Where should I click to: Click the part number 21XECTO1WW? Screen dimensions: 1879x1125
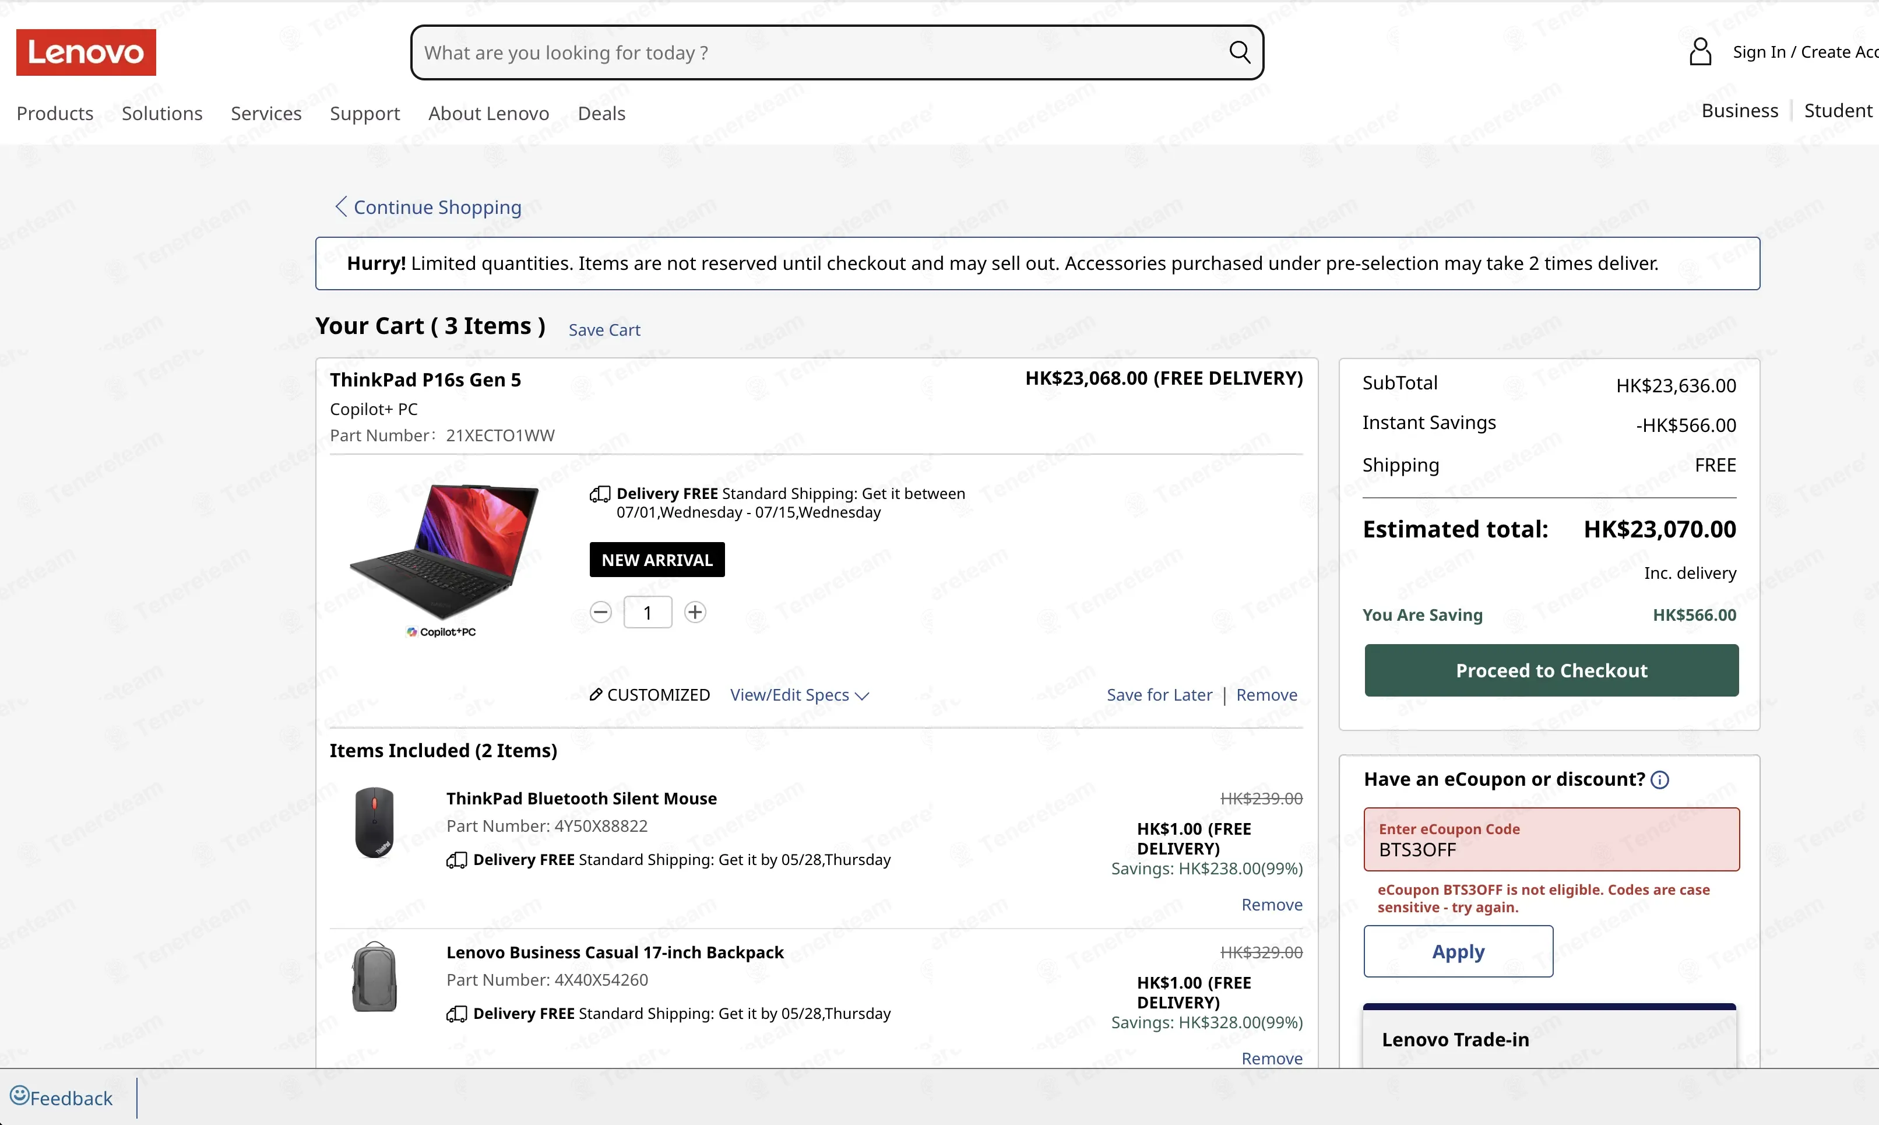[500, 435]
